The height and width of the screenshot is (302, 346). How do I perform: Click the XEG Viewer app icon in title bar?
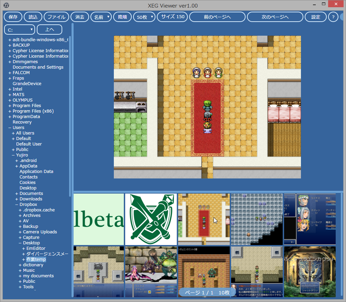click(7, 5)
